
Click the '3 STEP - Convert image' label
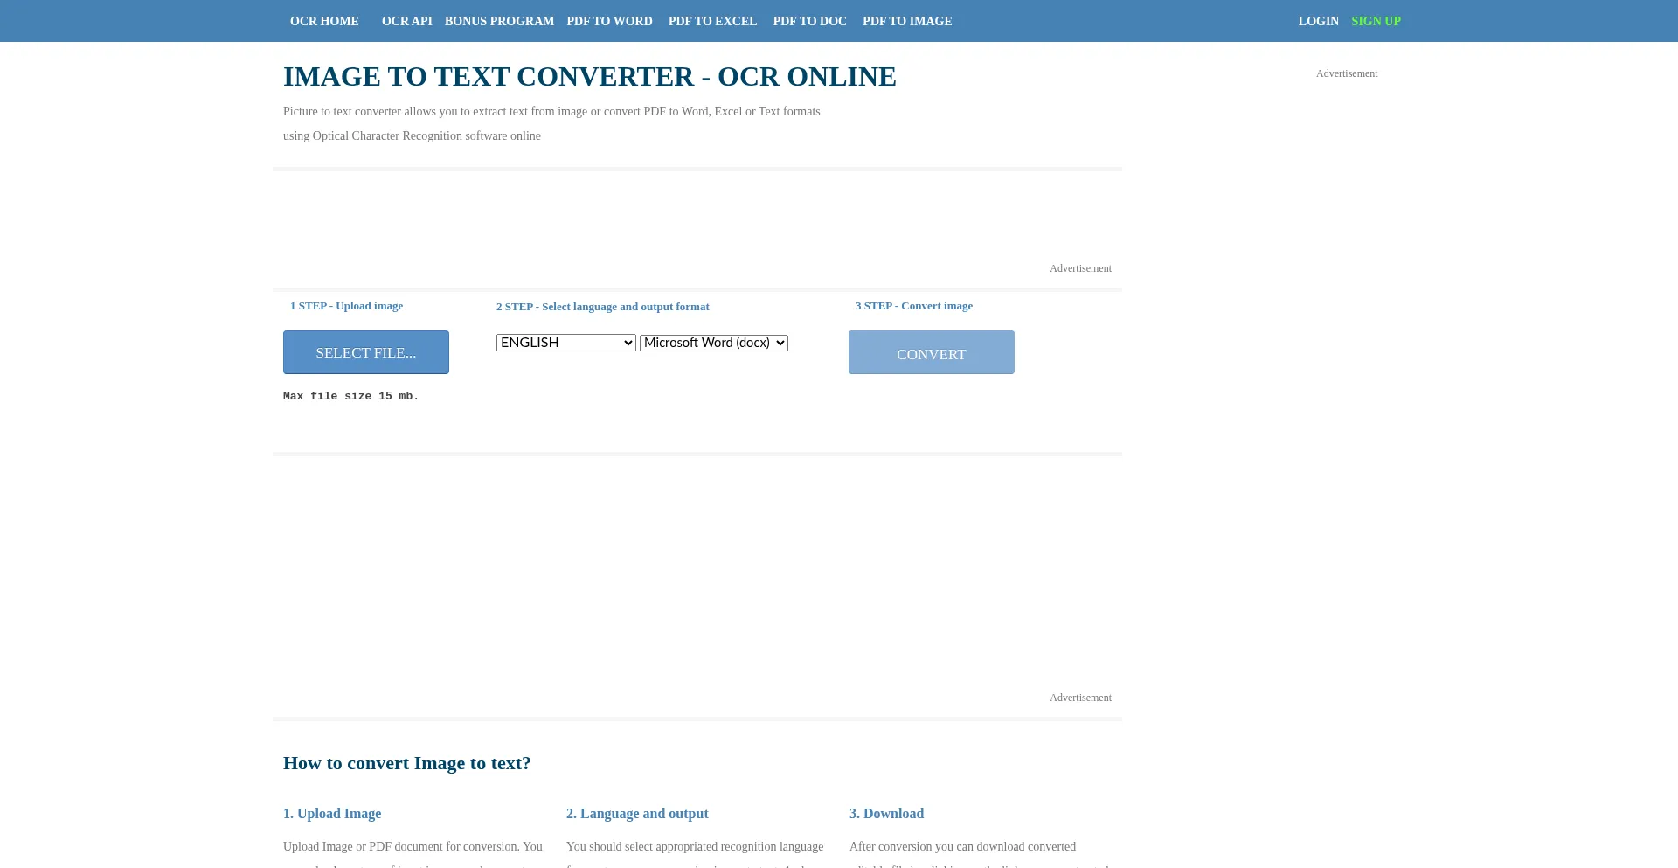(914, 306)
